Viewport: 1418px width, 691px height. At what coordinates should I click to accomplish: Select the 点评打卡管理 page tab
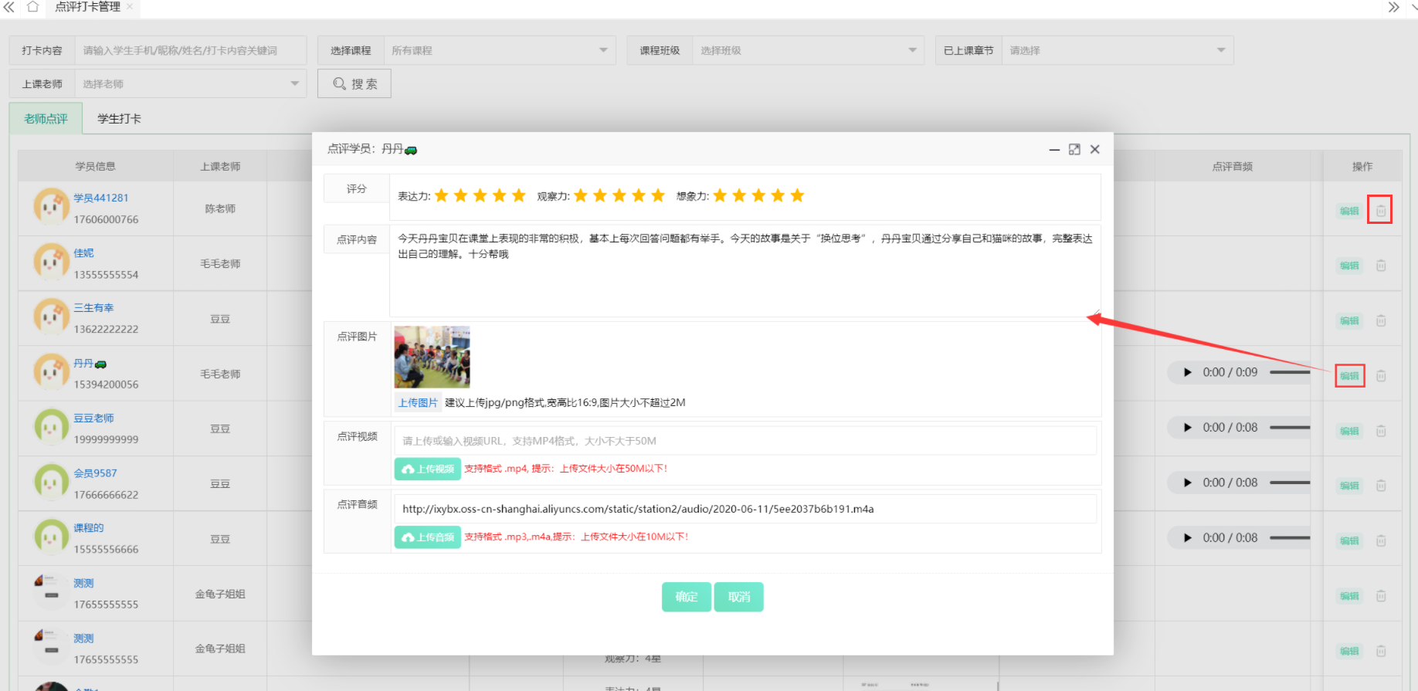point(87,7)
